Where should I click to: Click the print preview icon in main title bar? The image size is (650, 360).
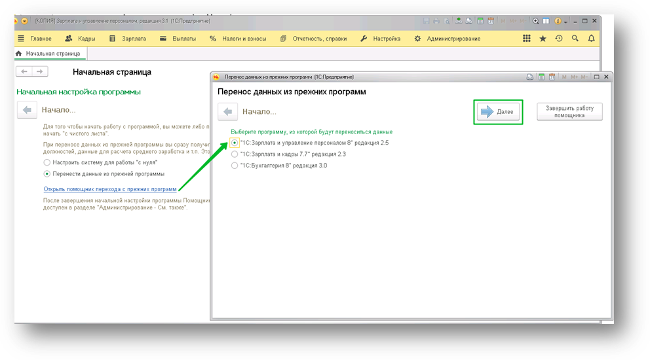tap(446, 21)
